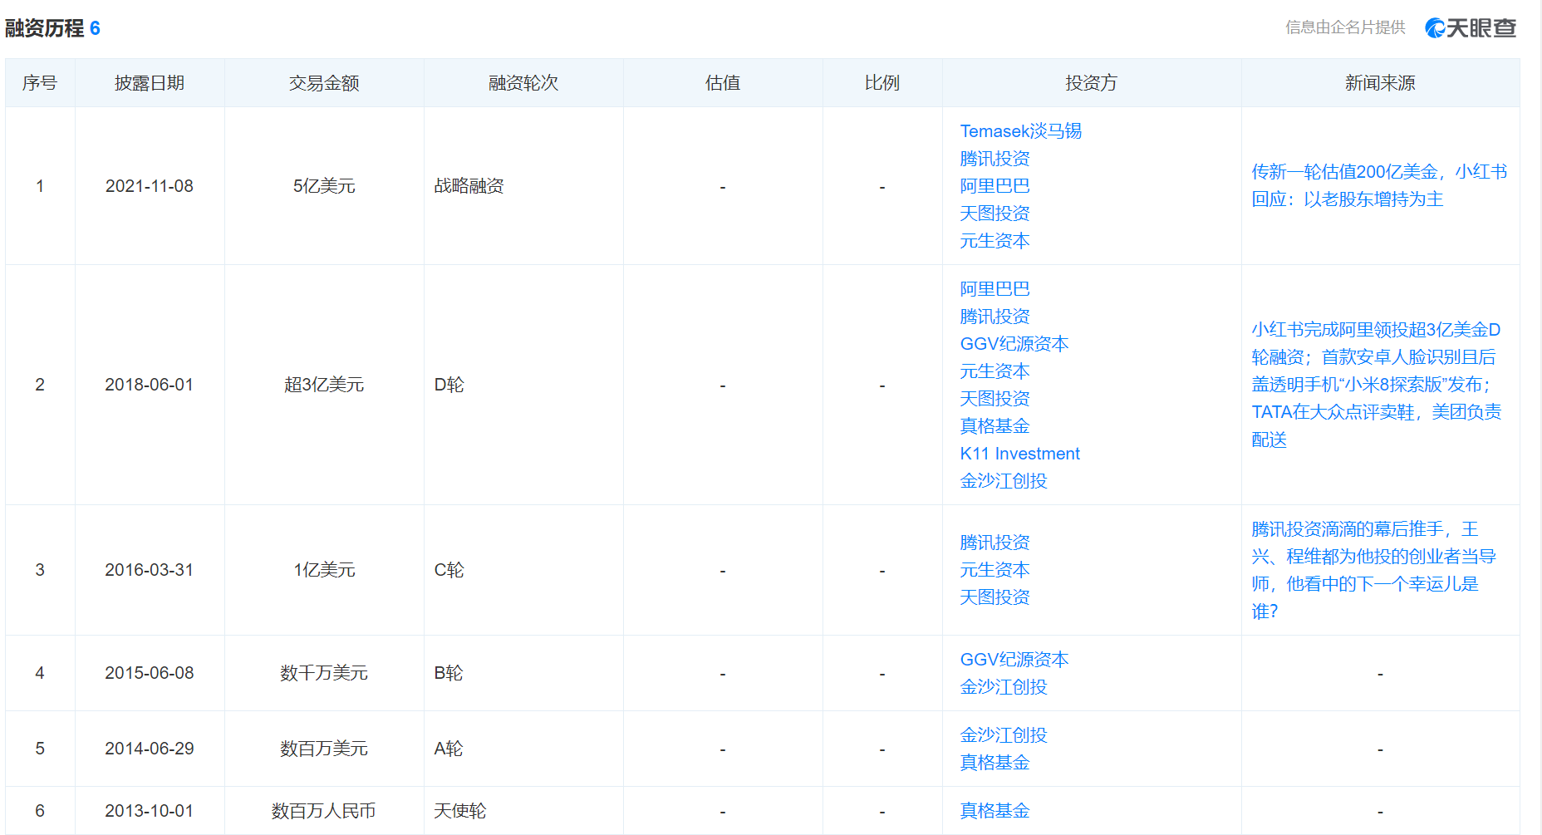Open 真格基金 in the 天使轮 row
The image size is (1542, 835).
click(x=994, y=811)
